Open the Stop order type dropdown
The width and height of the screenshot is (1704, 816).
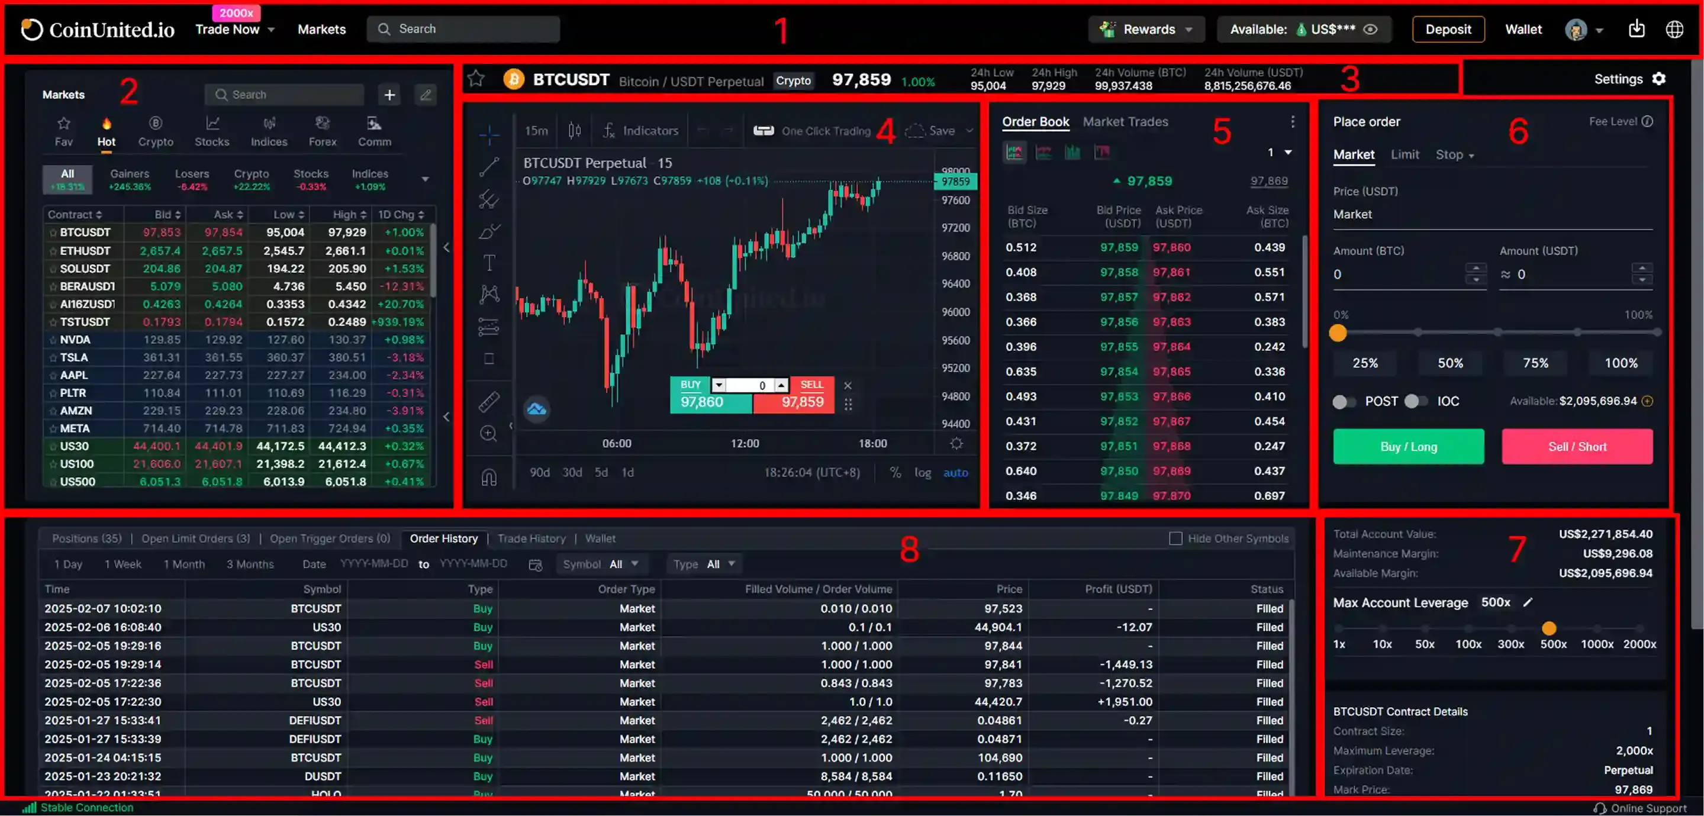click(x=1455, y=154)
